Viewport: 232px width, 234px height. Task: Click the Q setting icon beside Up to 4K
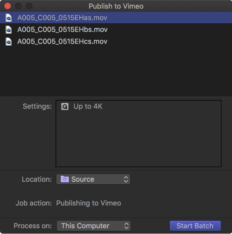[x=65, y=107]
